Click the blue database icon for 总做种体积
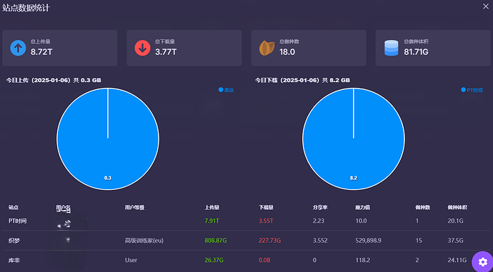This screenshot has height=272, width=493. point(391,48)
